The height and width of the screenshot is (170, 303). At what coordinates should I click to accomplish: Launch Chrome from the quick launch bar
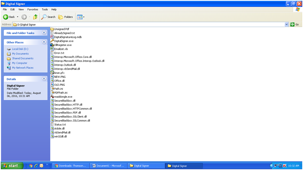[31, 166]
